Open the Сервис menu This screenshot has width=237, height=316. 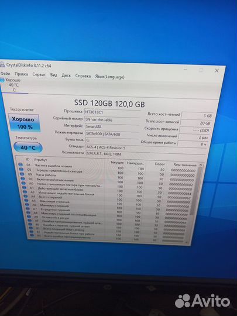click(x=39, y=74)
